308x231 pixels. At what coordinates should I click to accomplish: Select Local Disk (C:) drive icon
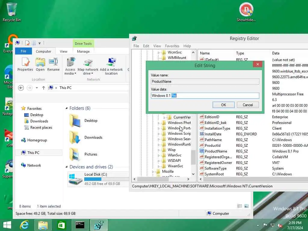(x=75, y=179)
